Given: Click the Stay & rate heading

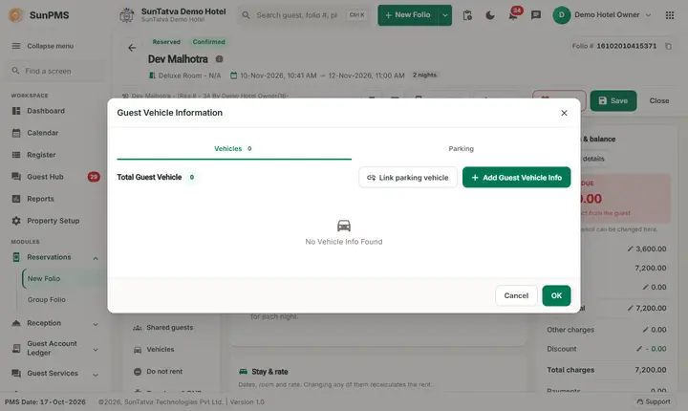Looking at the screenshot, I should 269,372.
